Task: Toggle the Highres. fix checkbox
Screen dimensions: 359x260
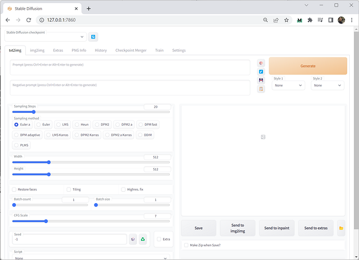Action: pos(124,190)
